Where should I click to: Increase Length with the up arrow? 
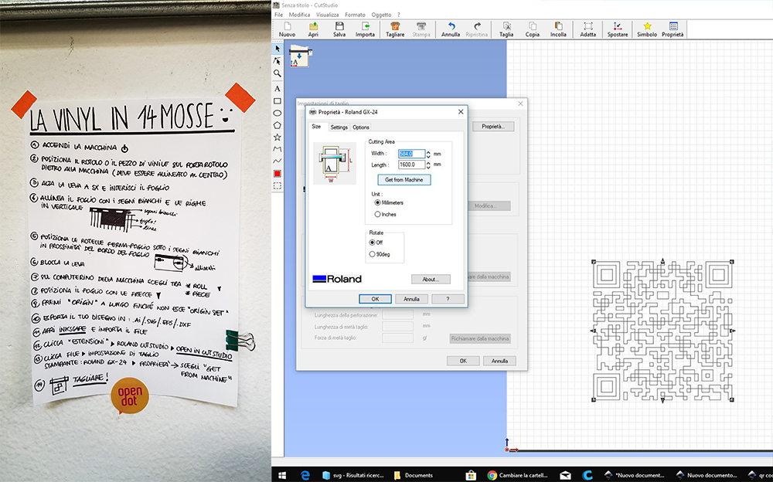pos(428,163)
